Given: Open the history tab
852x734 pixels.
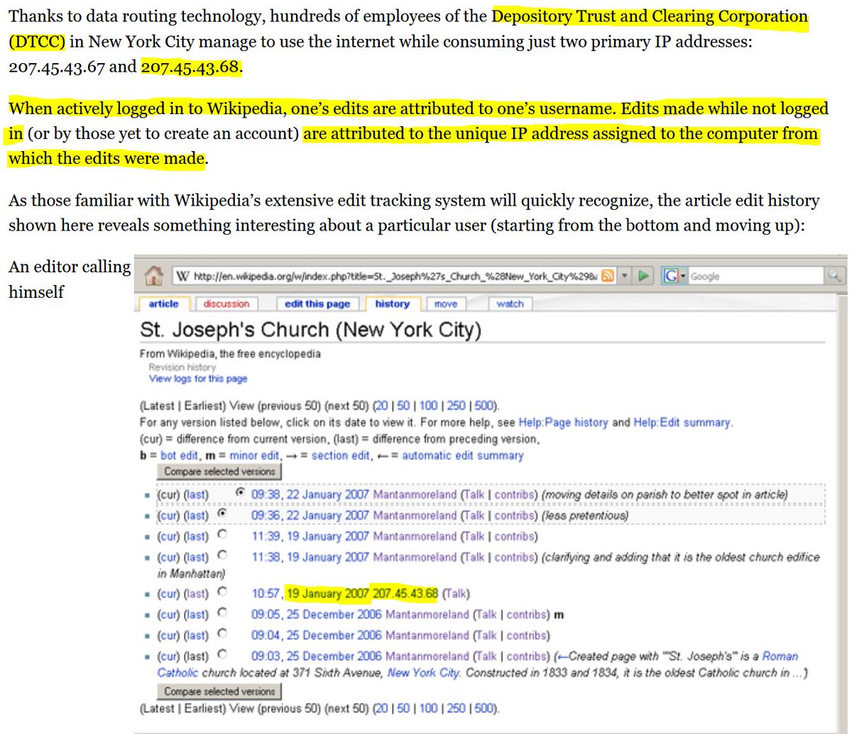Looking at the screenshot, I should click(x=392, y=304).
